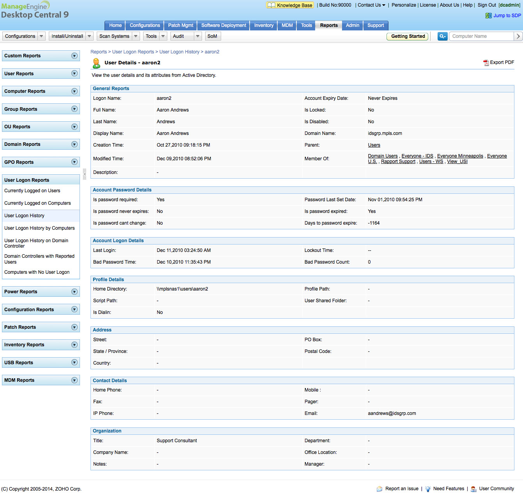Viewport: 523px width, 498px height.
Task: Open the Domain Users group link
Action: pyautogui.click(x=383, y=156)
